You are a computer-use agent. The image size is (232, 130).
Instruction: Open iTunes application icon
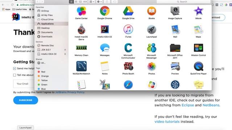[128, 29]
